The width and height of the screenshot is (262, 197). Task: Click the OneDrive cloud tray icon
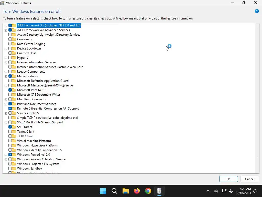point(216,191)
